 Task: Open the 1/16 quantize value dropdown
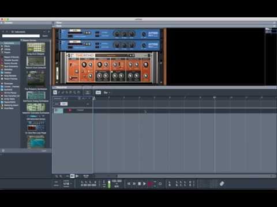(x=67, y=184)
